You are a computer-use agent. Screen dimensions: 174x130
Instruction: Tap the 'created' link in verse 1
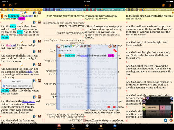click(x=29, y=16)
